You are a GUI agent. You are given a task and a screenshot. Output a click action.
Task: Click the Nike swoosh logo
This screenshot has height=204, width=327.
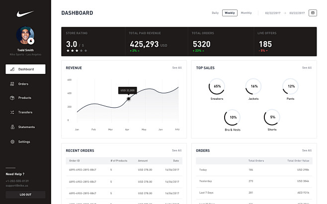25,13
